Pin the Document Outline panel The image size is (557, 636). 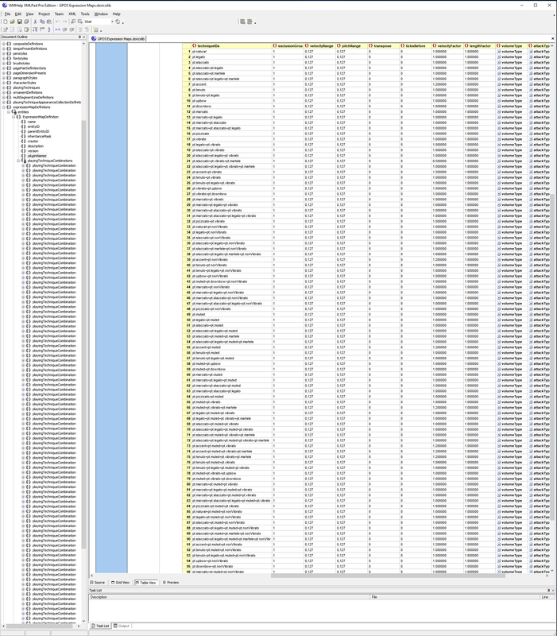79,37
